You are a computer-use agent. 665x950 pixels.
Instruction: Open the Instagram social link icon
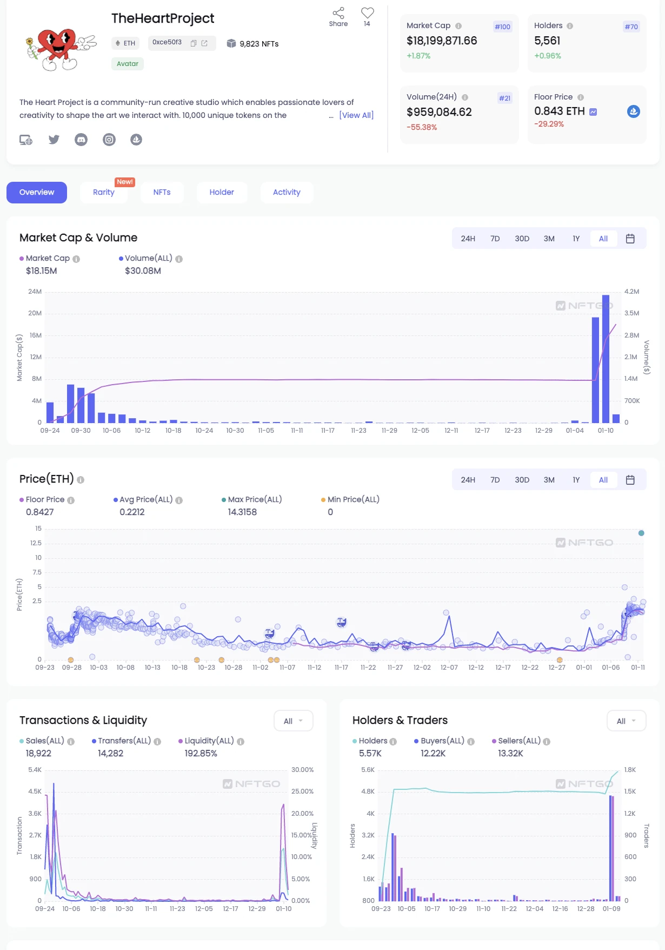click(109, 140)
